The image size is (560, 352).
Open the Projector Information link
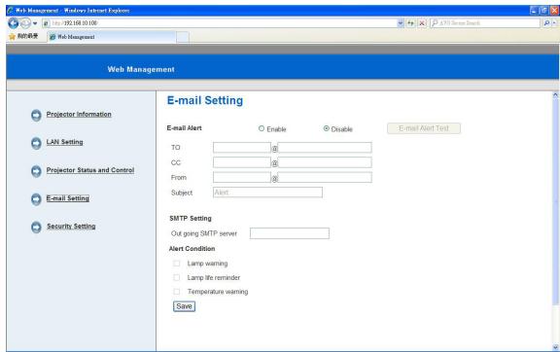coord(79,115)
